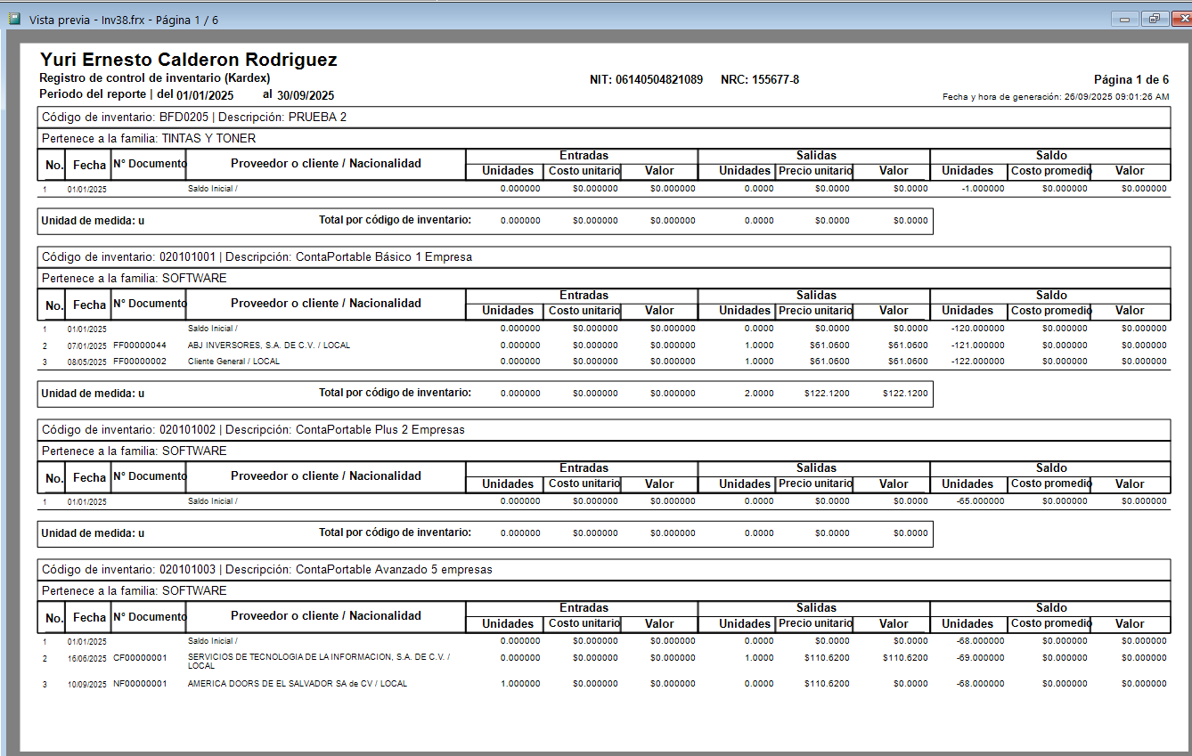Click the Página 1 de 6 label
Image resolution: width=1192 pixels, height=756 pixels.
(x=1131, y=79)
